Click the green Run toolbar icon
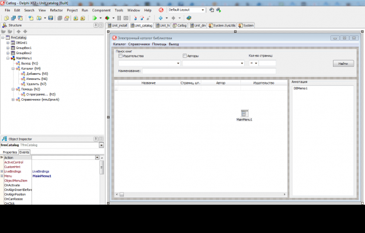 click(94, 18)
